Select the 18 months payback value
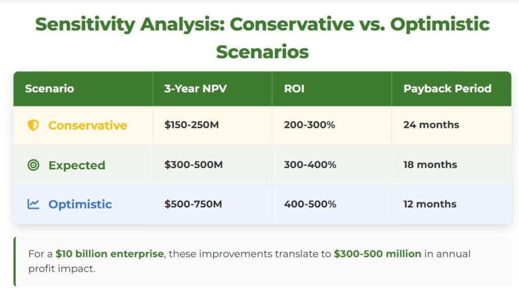This screenshot has width=519, height=289. [x=430, y=165]
